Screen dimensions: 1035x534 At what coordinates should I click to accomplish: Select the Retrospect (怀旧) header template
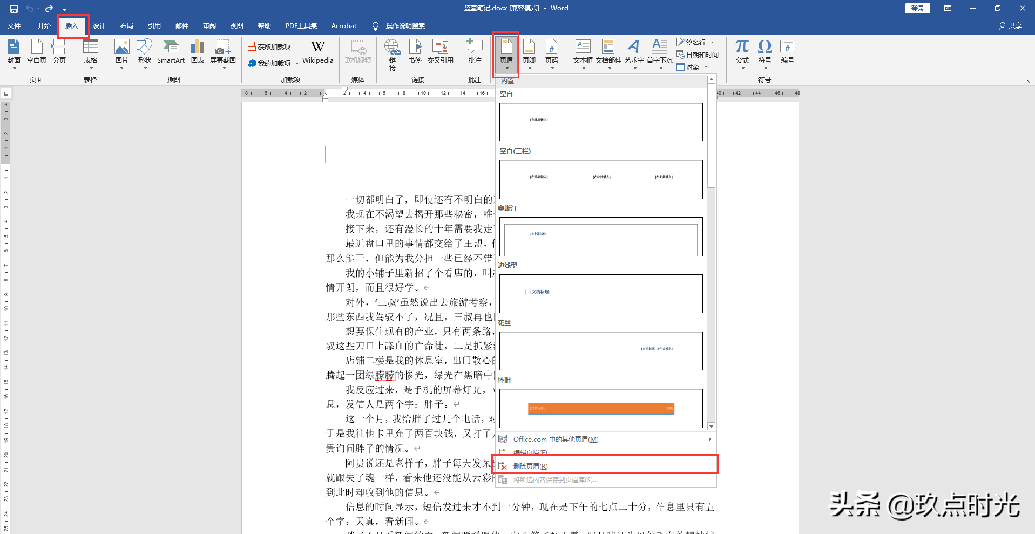click(601, 408)
